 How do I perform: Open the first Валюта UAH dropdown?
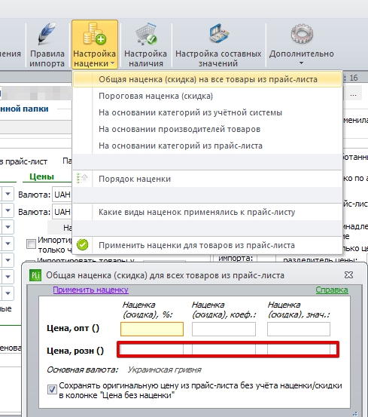click(x=62, y=195)
